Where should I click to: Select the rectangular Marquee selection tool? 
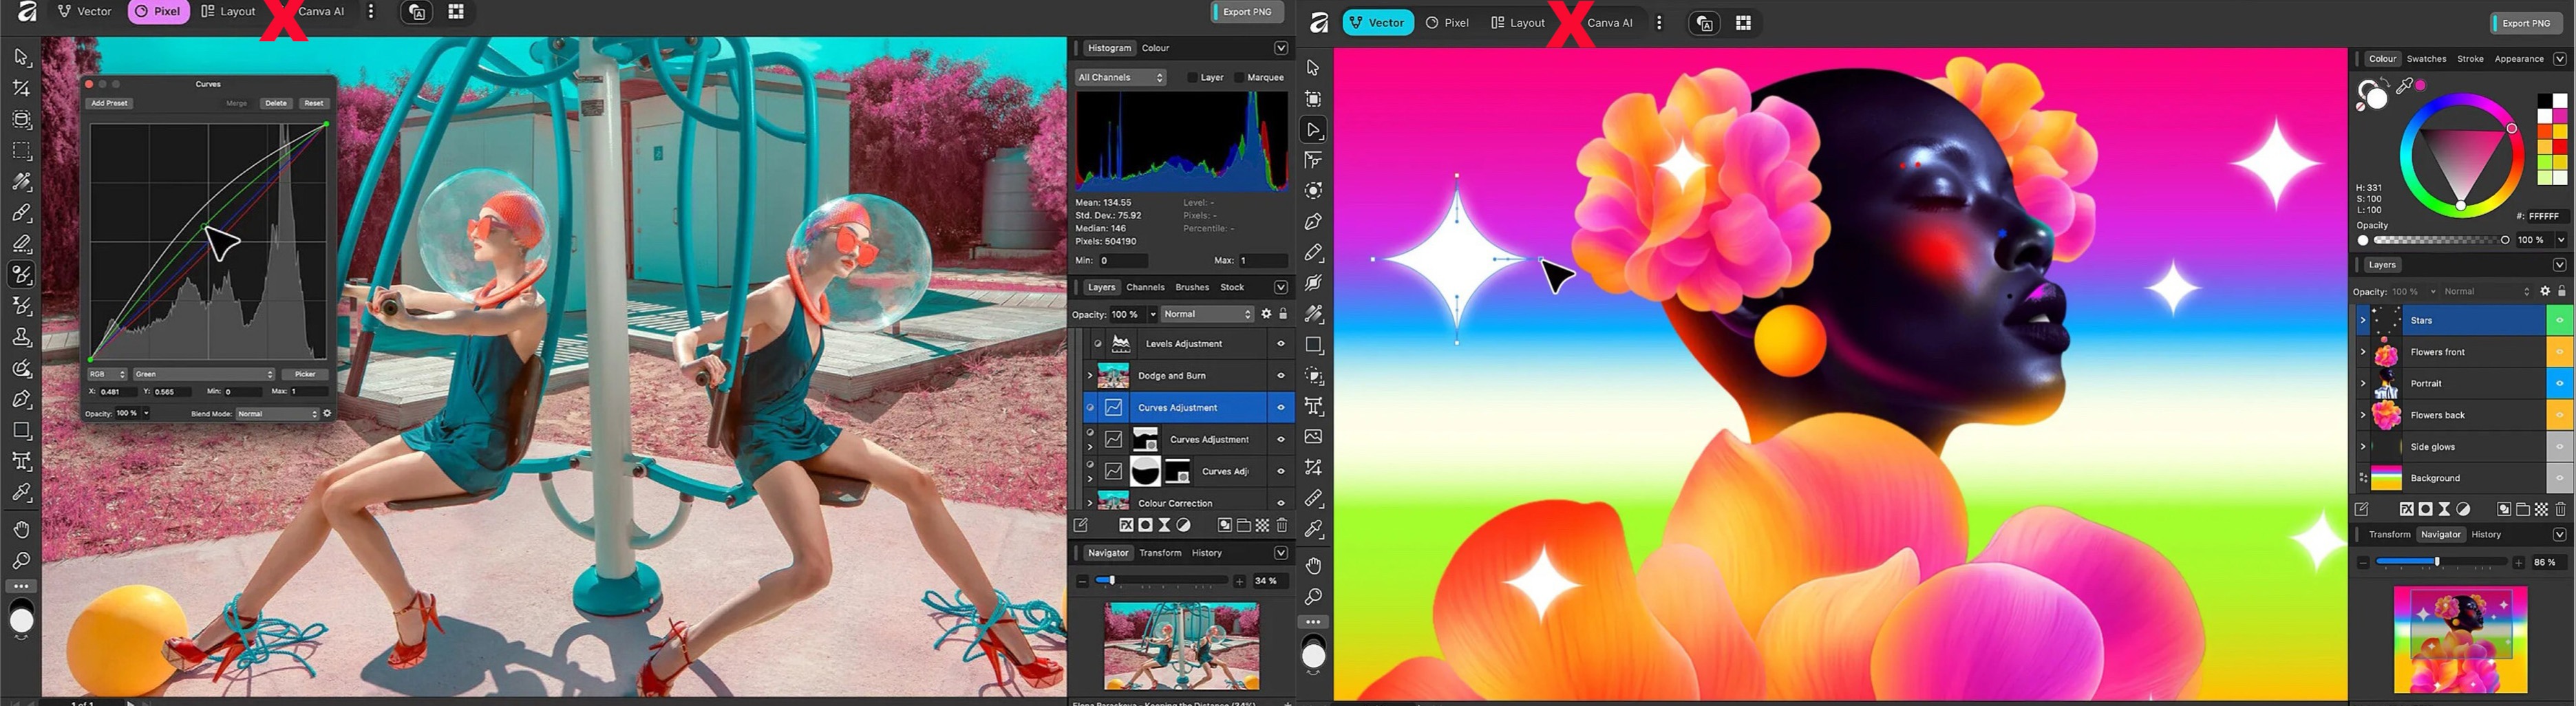[21, 151]
